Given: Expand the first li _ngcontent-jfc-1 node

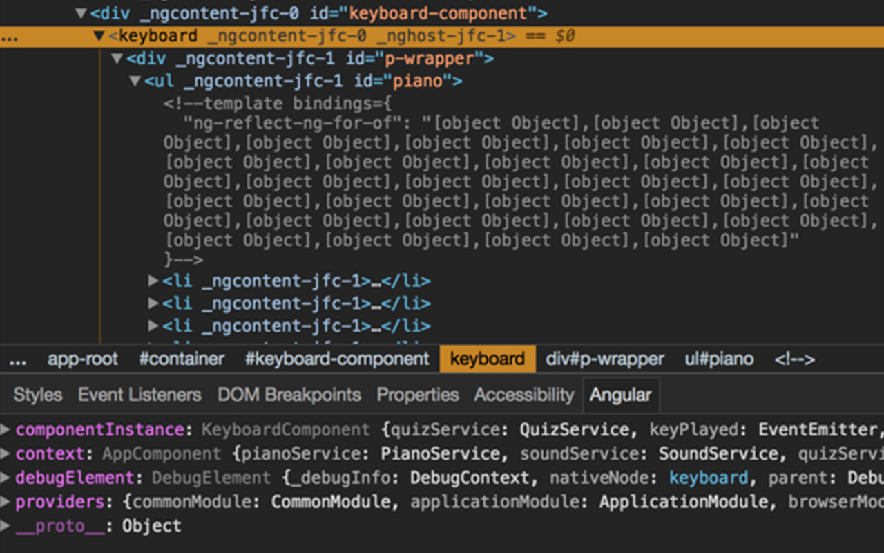Looking at the screenshot, I should tap(153, 281).
